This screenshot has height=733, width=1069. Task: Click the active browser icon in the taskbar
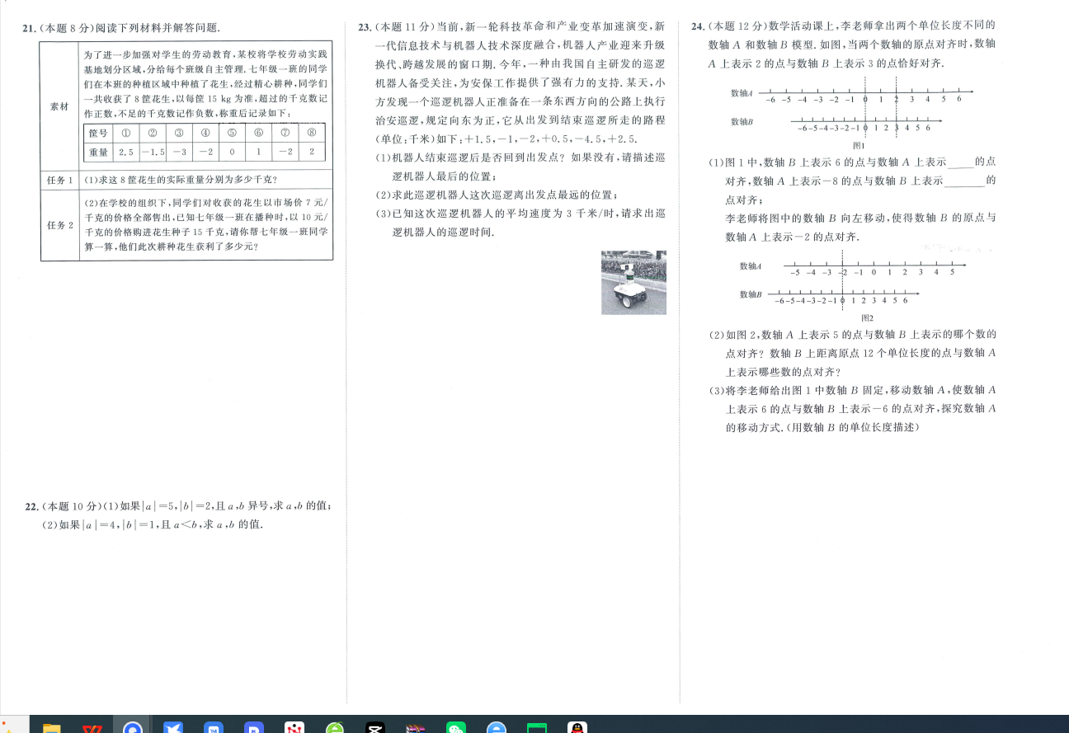[132, 726]
